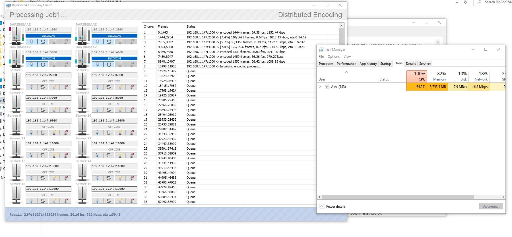The image size is (512, 237).
Task: Click Task Manager horizontal scroll right arrow
Action: (x=503, y=197)
